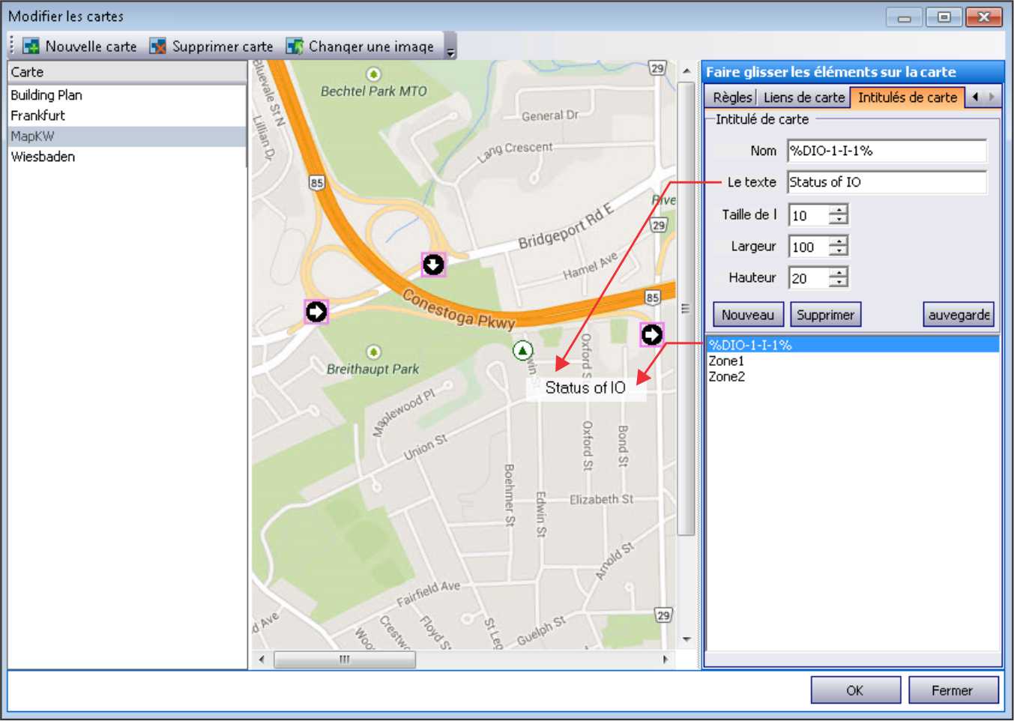Click the map vertical scrollbar thumb
Screen dimensions: 1014x721
[x=686, y=309]
